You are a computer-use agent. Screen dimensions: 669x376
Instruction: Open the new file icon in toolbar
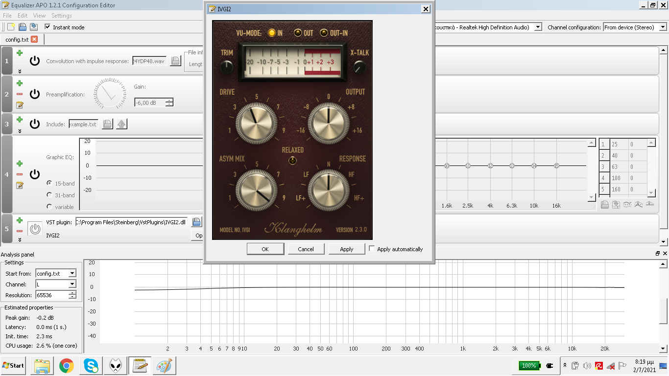tap(11, 27)
